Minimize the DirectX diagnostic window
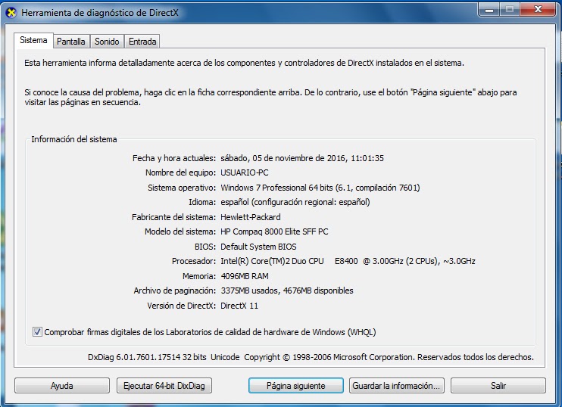Viewport: 562px width, 407px height. tap(489, 9)
